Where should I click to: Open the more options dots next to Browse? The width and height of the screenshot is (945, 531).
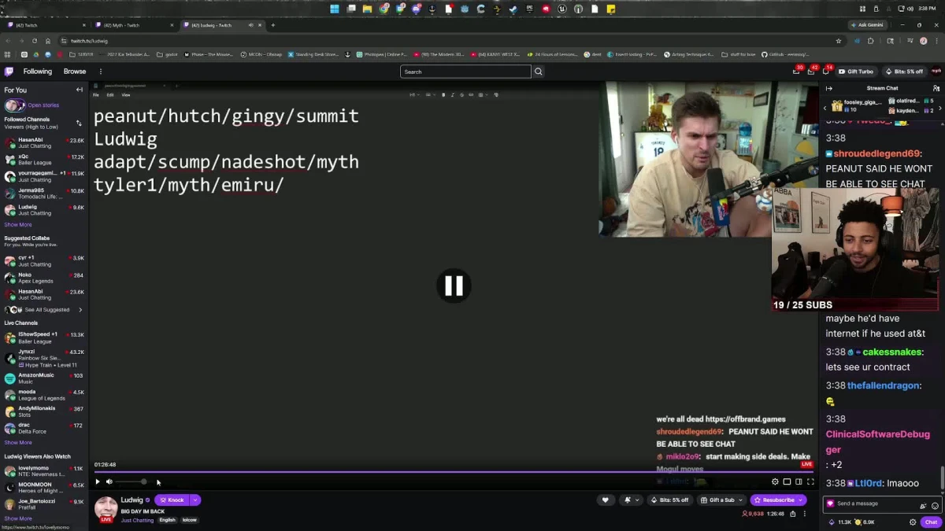[x=101, y=72]
